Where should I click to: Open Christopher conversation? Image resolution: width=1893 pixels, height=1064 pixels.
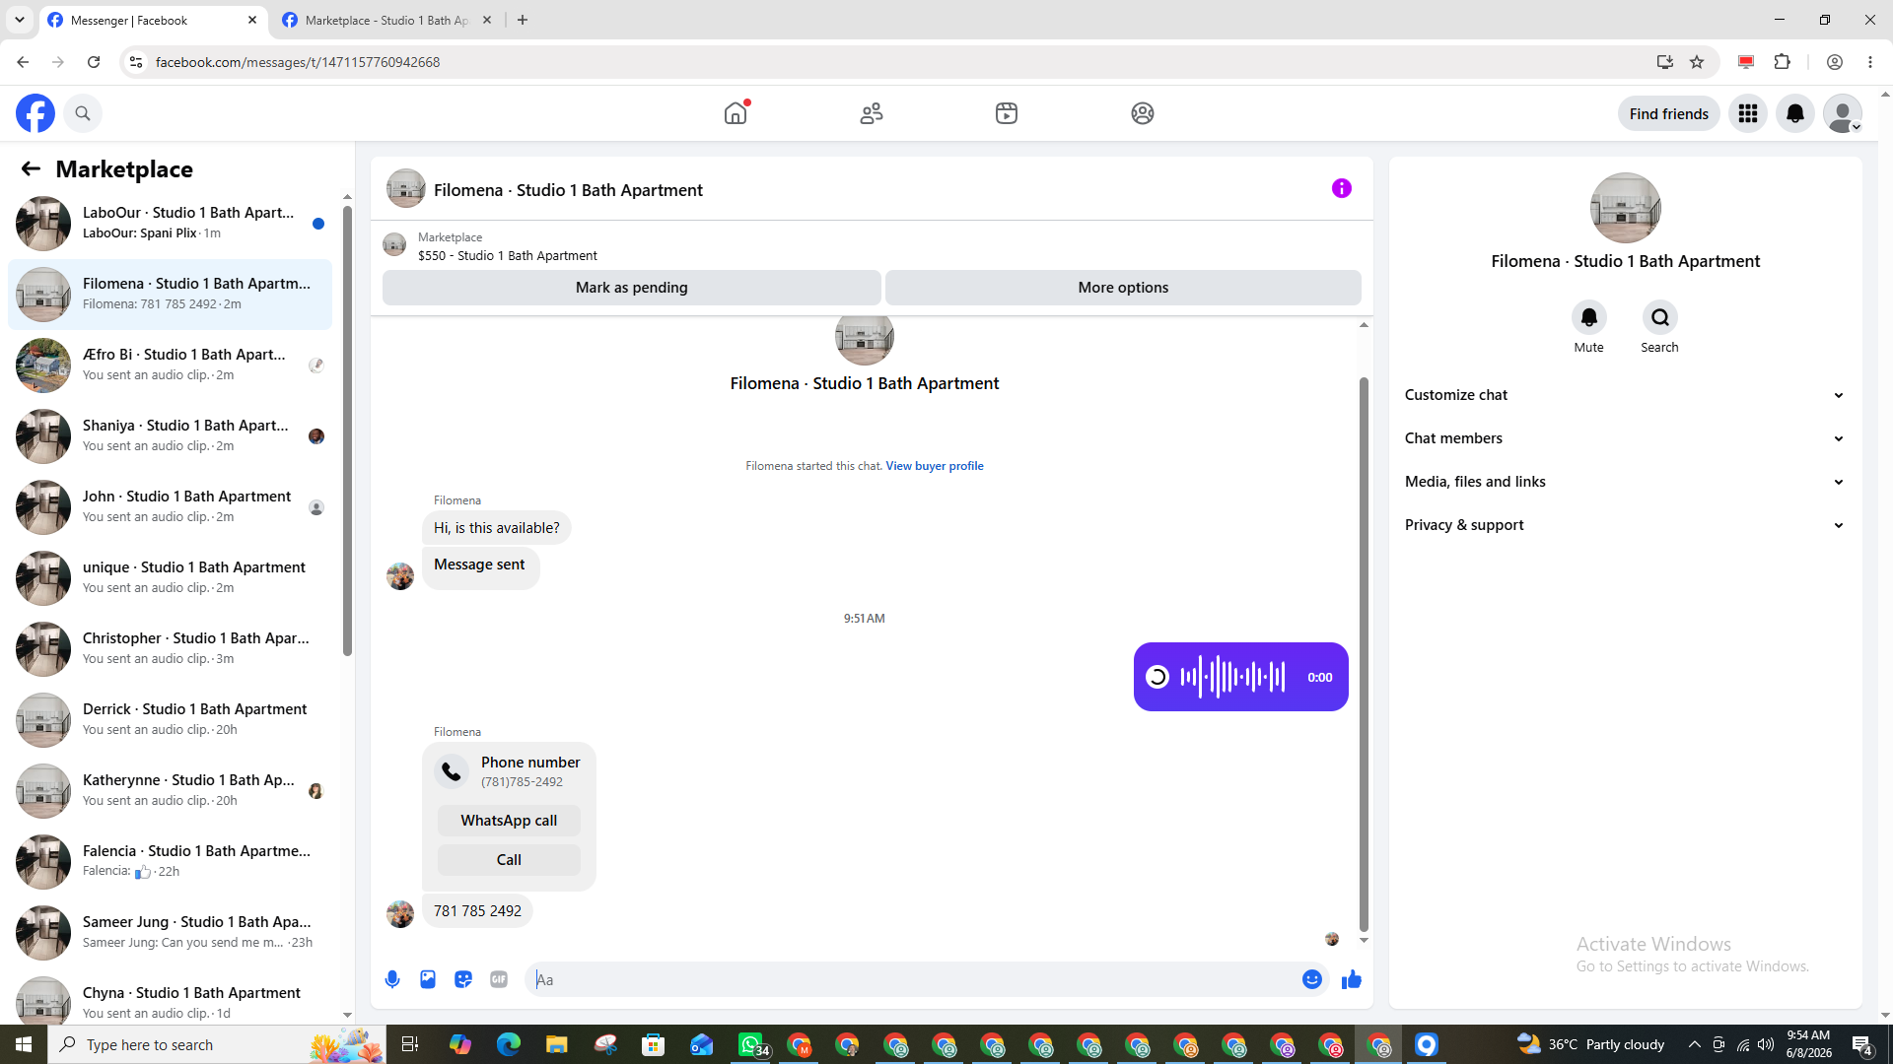(x=171, y=648)
